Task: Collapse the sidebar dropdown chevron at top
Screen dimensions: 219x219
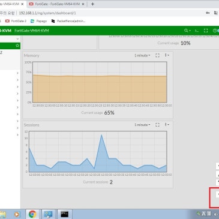Action: click(x=17, y=39)
